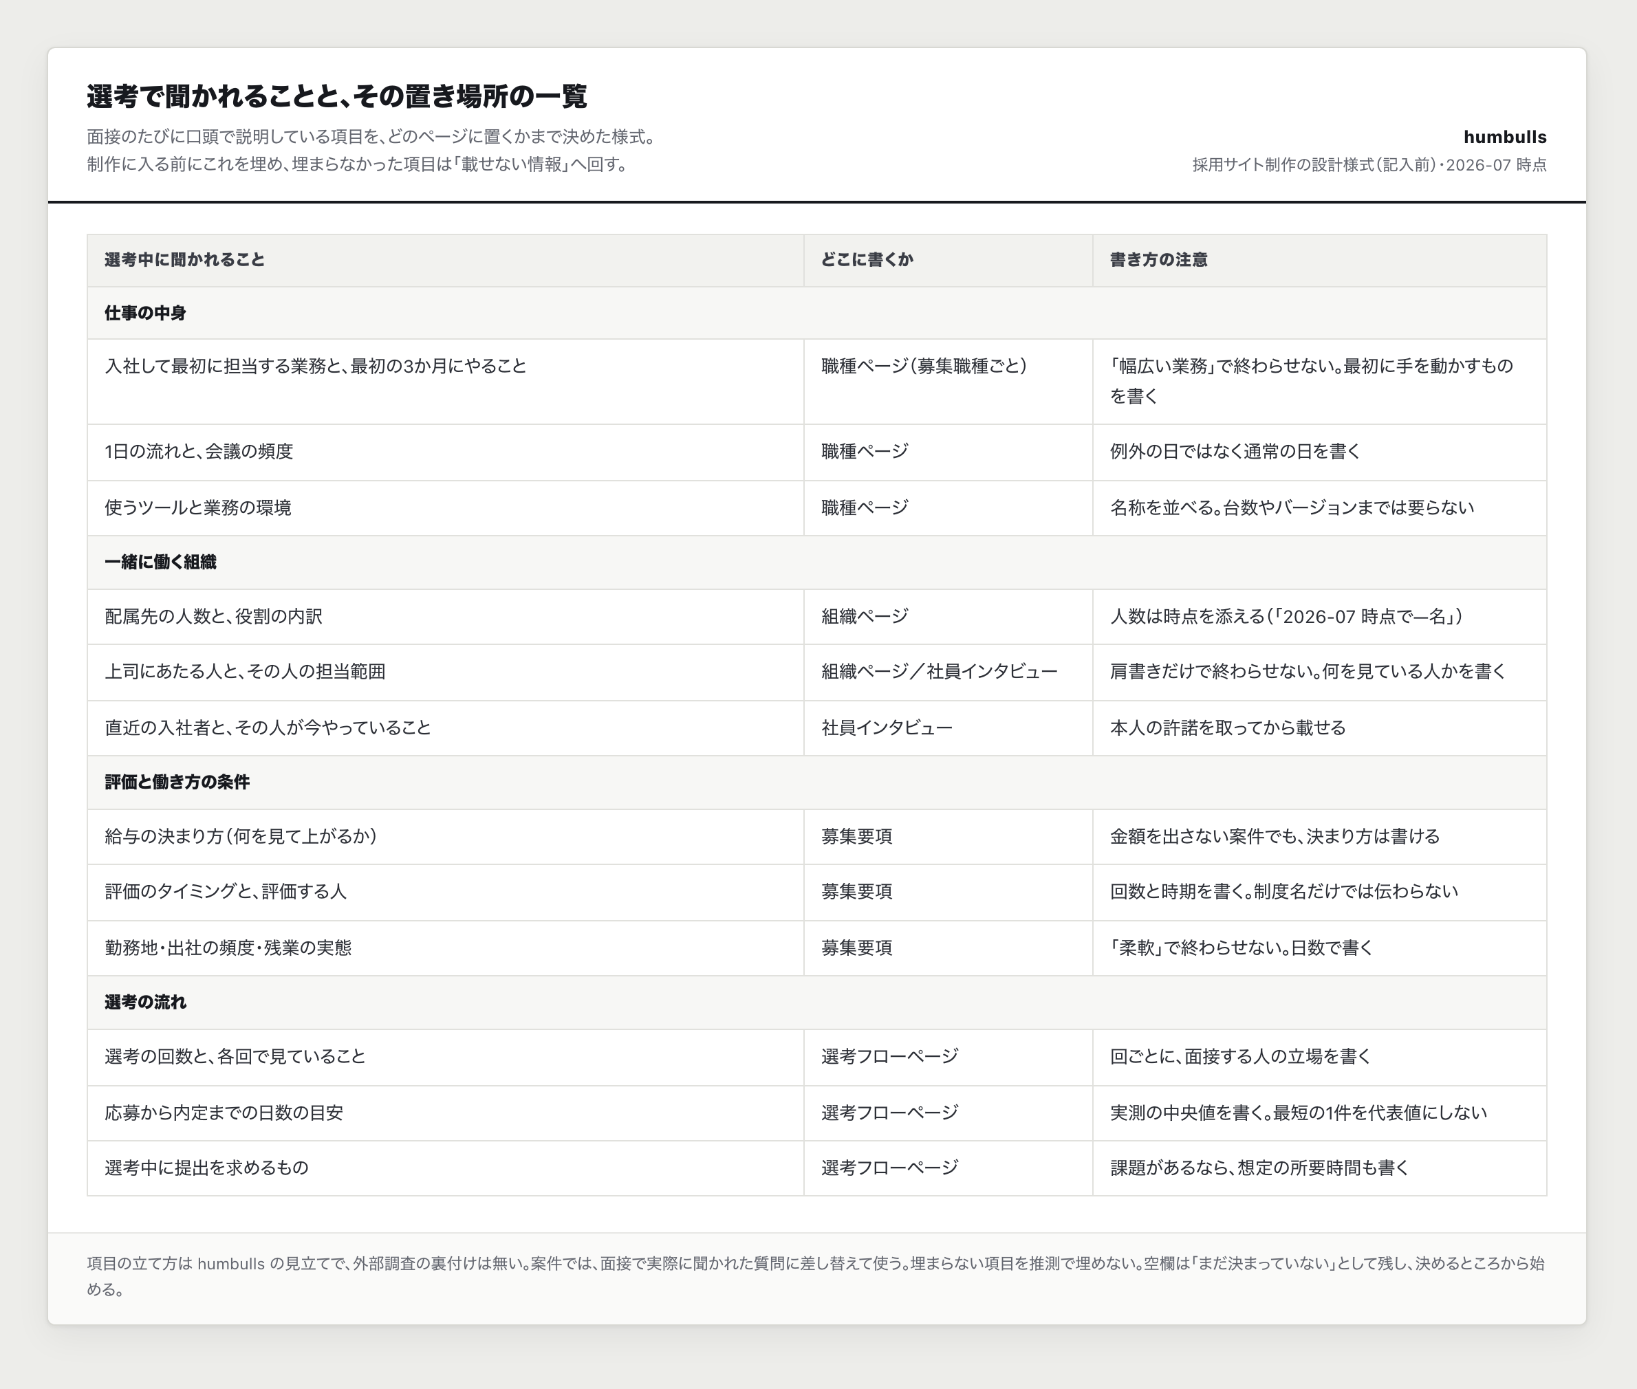Select the section row 一緒に働く組織
This screenshot has width=1637, height=1389.
click(817, 562)
